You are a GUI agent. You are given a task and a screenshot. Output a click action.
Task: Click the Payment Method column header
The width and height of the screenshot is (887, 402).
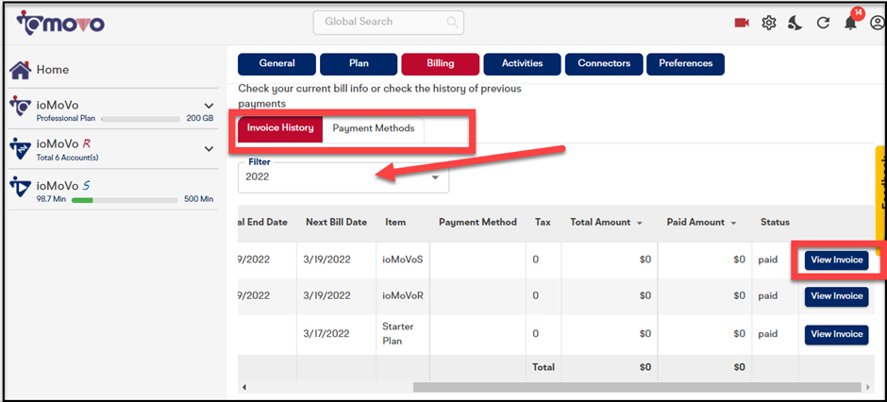[478, 222]
